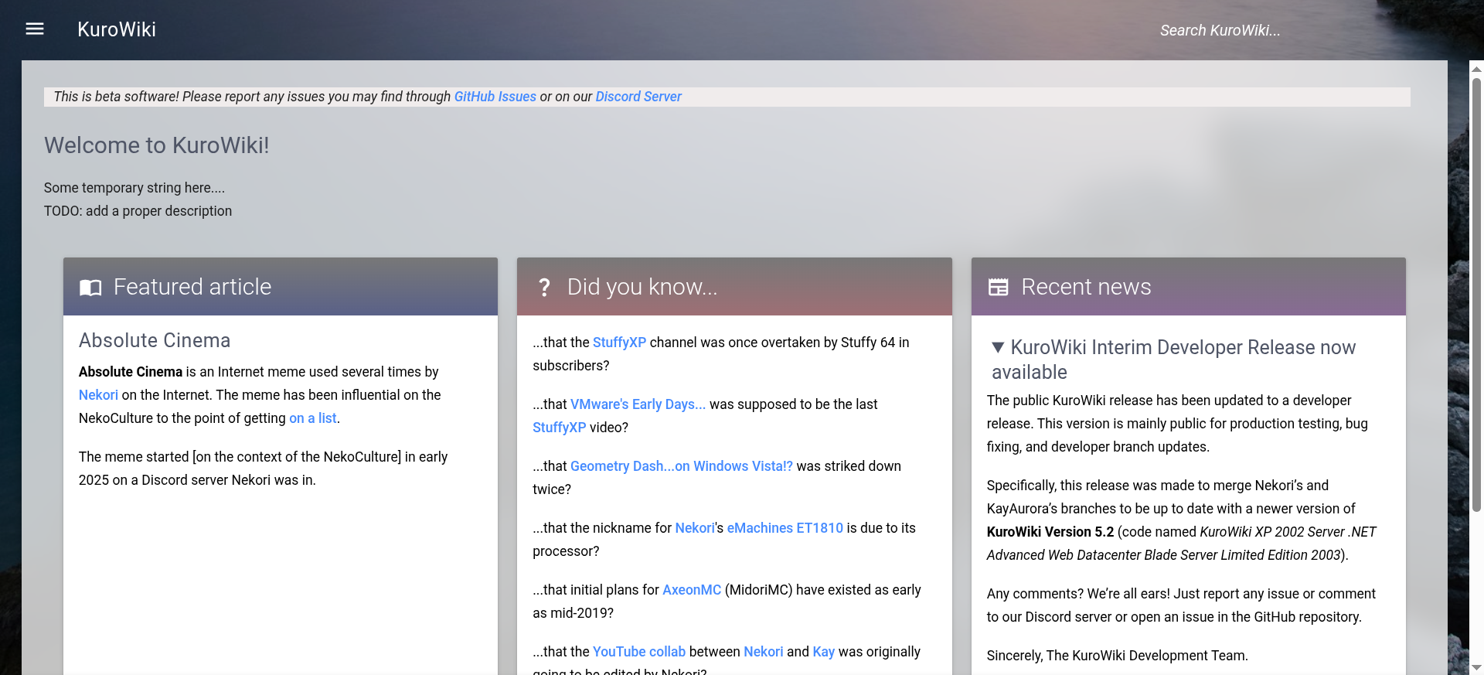Click 'TODO: add a proper description' text

(x=138, y=211)
